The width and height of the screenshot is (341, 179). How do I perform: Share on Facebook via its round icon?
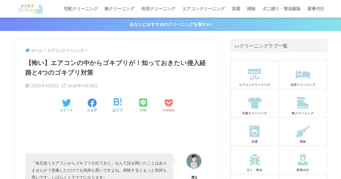(92, 103)
